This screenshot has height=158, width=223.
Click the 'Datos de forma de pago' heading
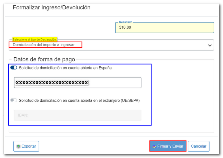[44, 59]
